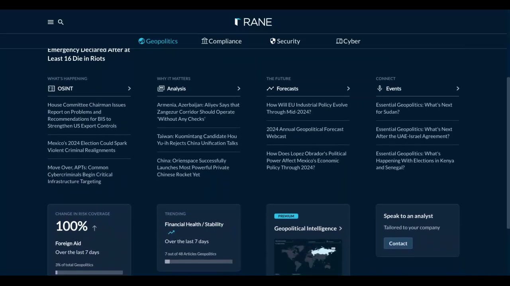Open Geopolitical Intelligence via its chevron

coord(341,228)
